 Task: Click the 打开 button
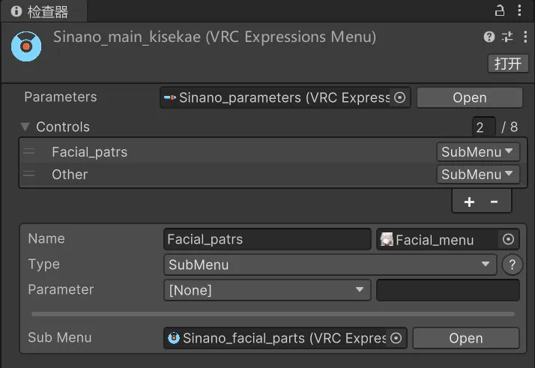[508, 64]
